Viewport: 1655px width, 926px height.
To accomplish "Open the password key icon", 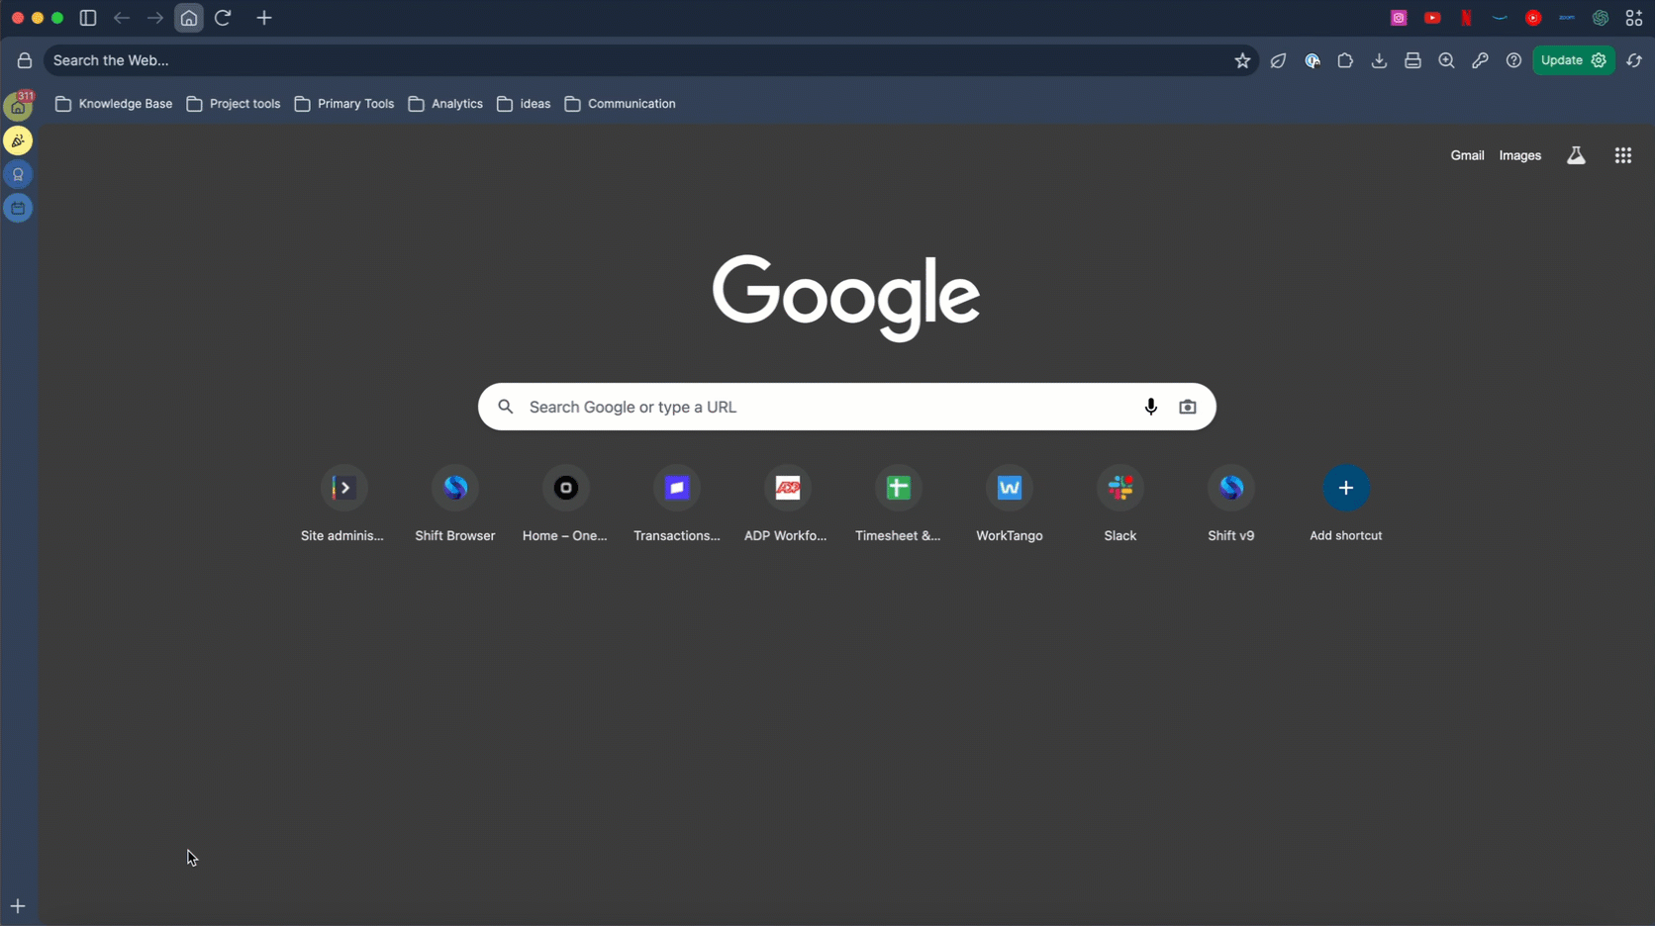I will [x=1480, y=60].
